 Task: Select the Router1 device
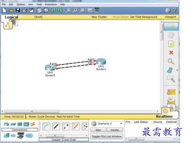click(101, 62)
